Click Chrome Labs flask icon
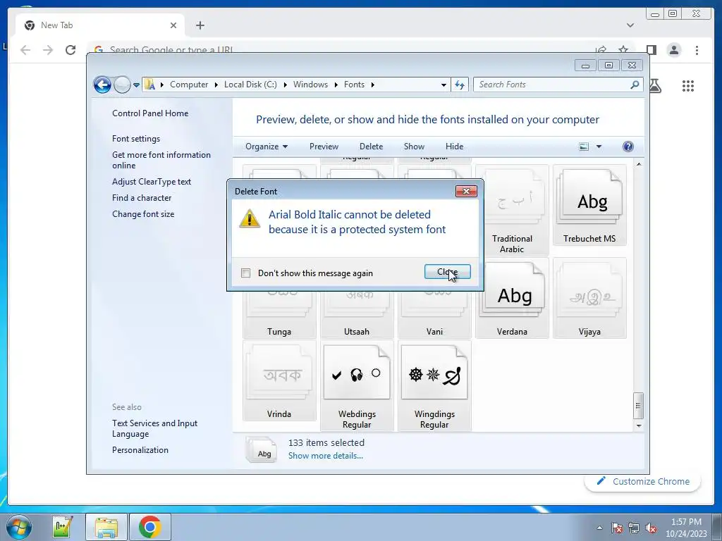The image size is (722, 541). click(x=655, y=85)
